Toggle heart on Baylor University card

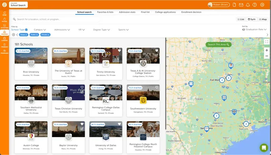(82, 124)
